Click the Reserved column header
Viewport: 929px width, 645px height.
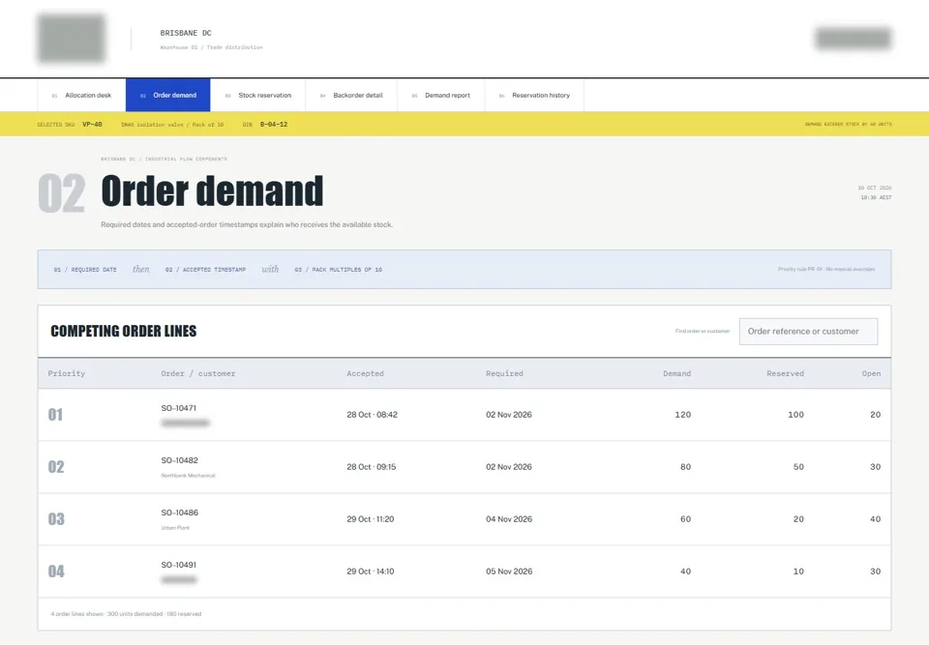(785, 373)
